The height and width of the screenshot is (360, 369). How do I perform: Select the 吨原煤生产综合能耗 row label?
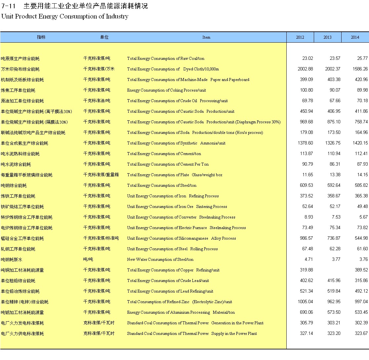point(20,59)
